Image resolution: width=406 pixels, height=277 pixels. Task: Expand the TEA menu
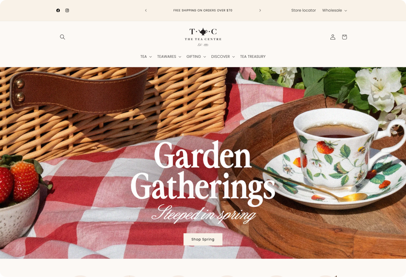(146, 56)
